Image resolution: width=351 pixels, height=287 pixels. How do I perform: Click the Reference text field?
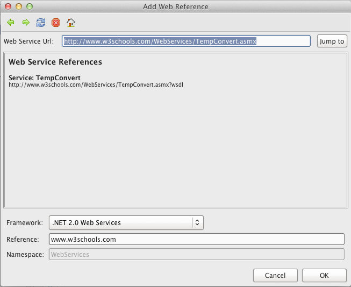click(196, 239)
